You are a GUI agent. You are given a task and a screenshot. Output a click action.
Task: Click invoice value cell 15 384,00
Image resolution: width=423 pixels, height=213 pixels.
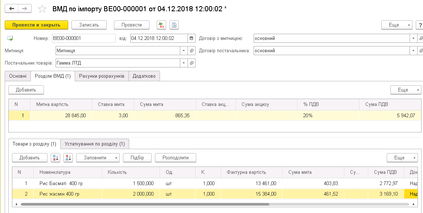[251, 194]
